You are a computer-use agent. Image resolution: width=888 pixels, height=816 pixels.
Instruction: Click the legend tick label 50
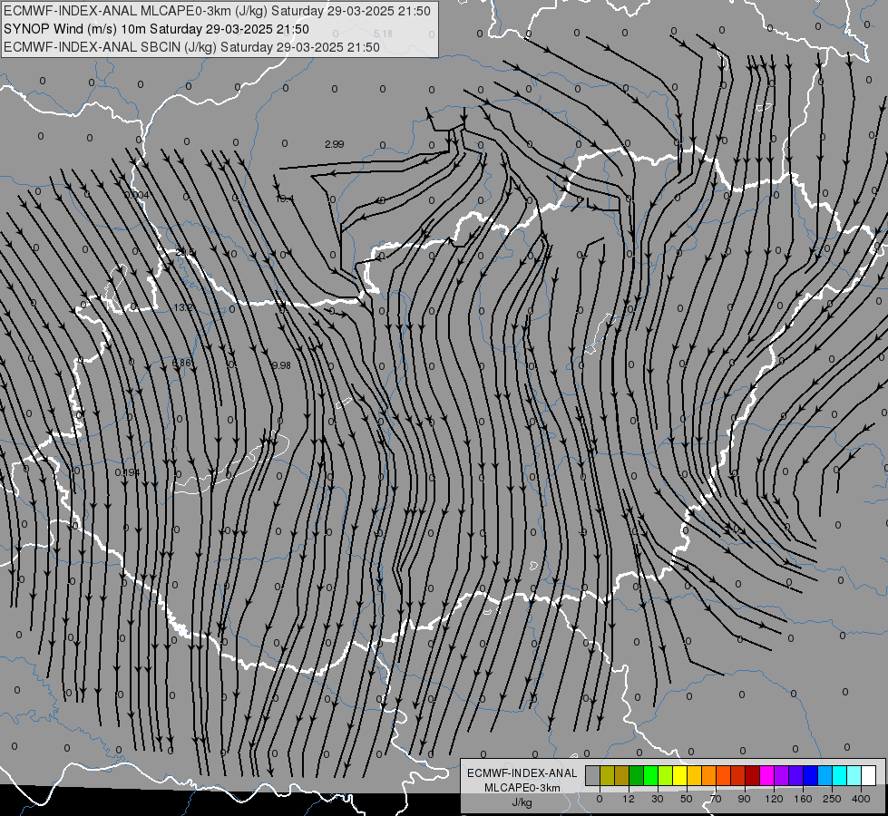pos(687,799)
